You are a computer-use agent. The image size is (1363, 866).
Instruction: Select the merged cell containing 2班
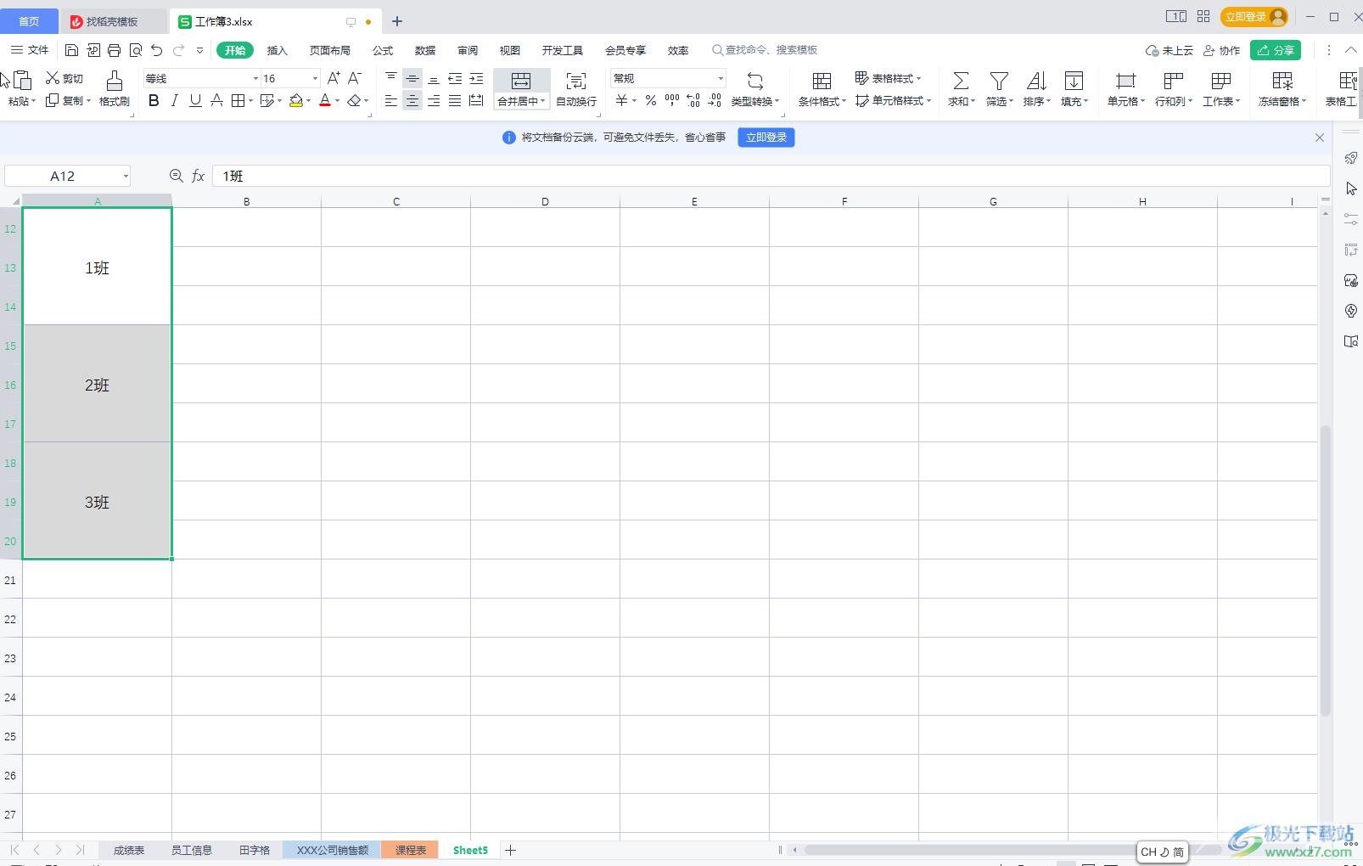click(98, 385)
